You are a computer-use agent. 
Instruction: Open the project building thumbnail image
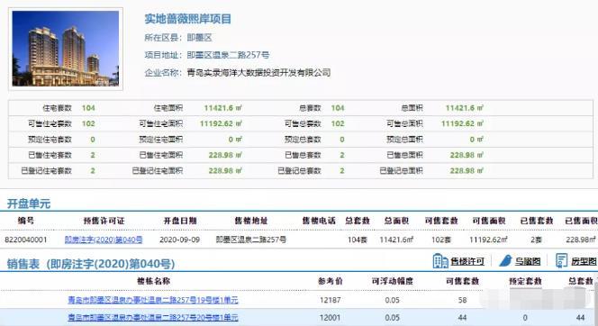[66, 49]
